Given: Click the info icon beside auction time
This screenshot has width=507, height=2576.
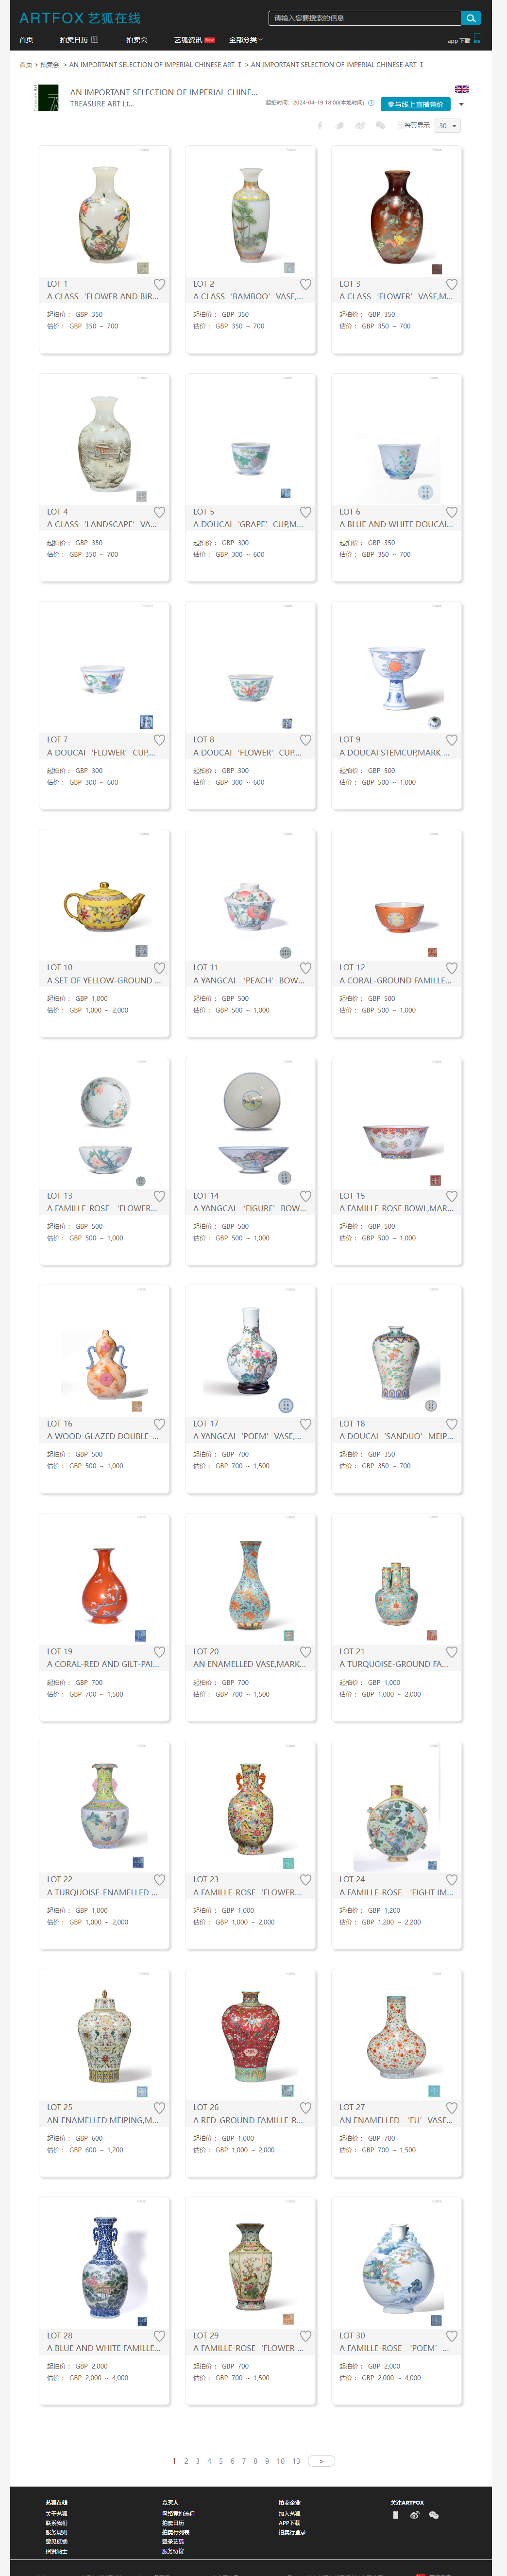Looking at the screenshot, I should tap(371, 103).
